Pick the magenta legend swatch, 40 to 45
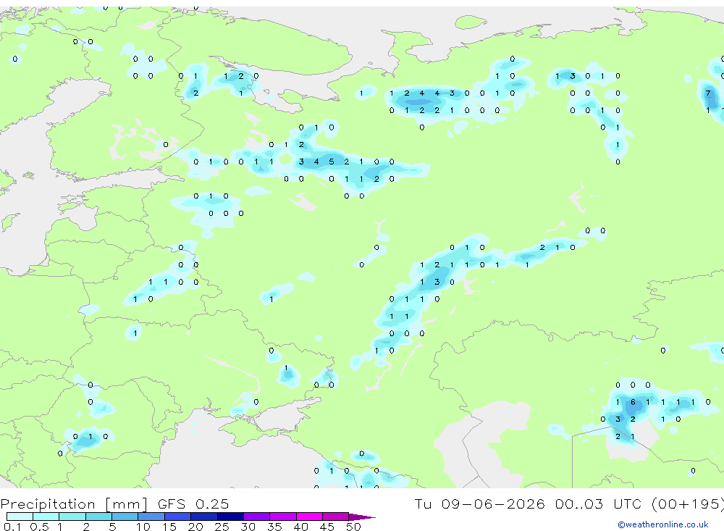This screenshot has height=531, width=724. click(309, 517)
